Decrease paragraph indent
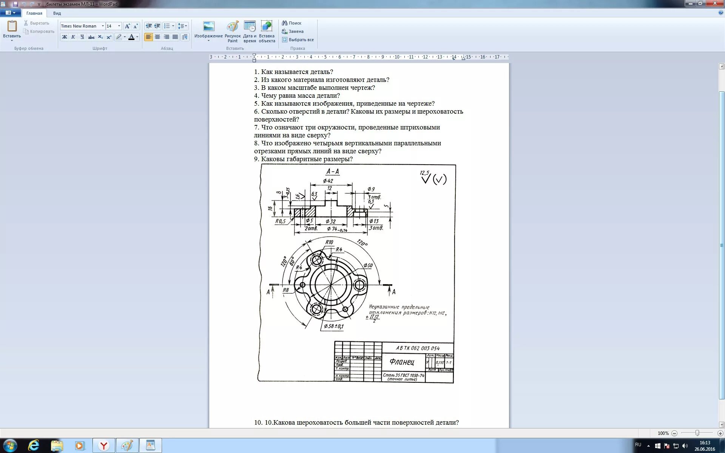Screen dimensions: 725x453 pos(149,26)
